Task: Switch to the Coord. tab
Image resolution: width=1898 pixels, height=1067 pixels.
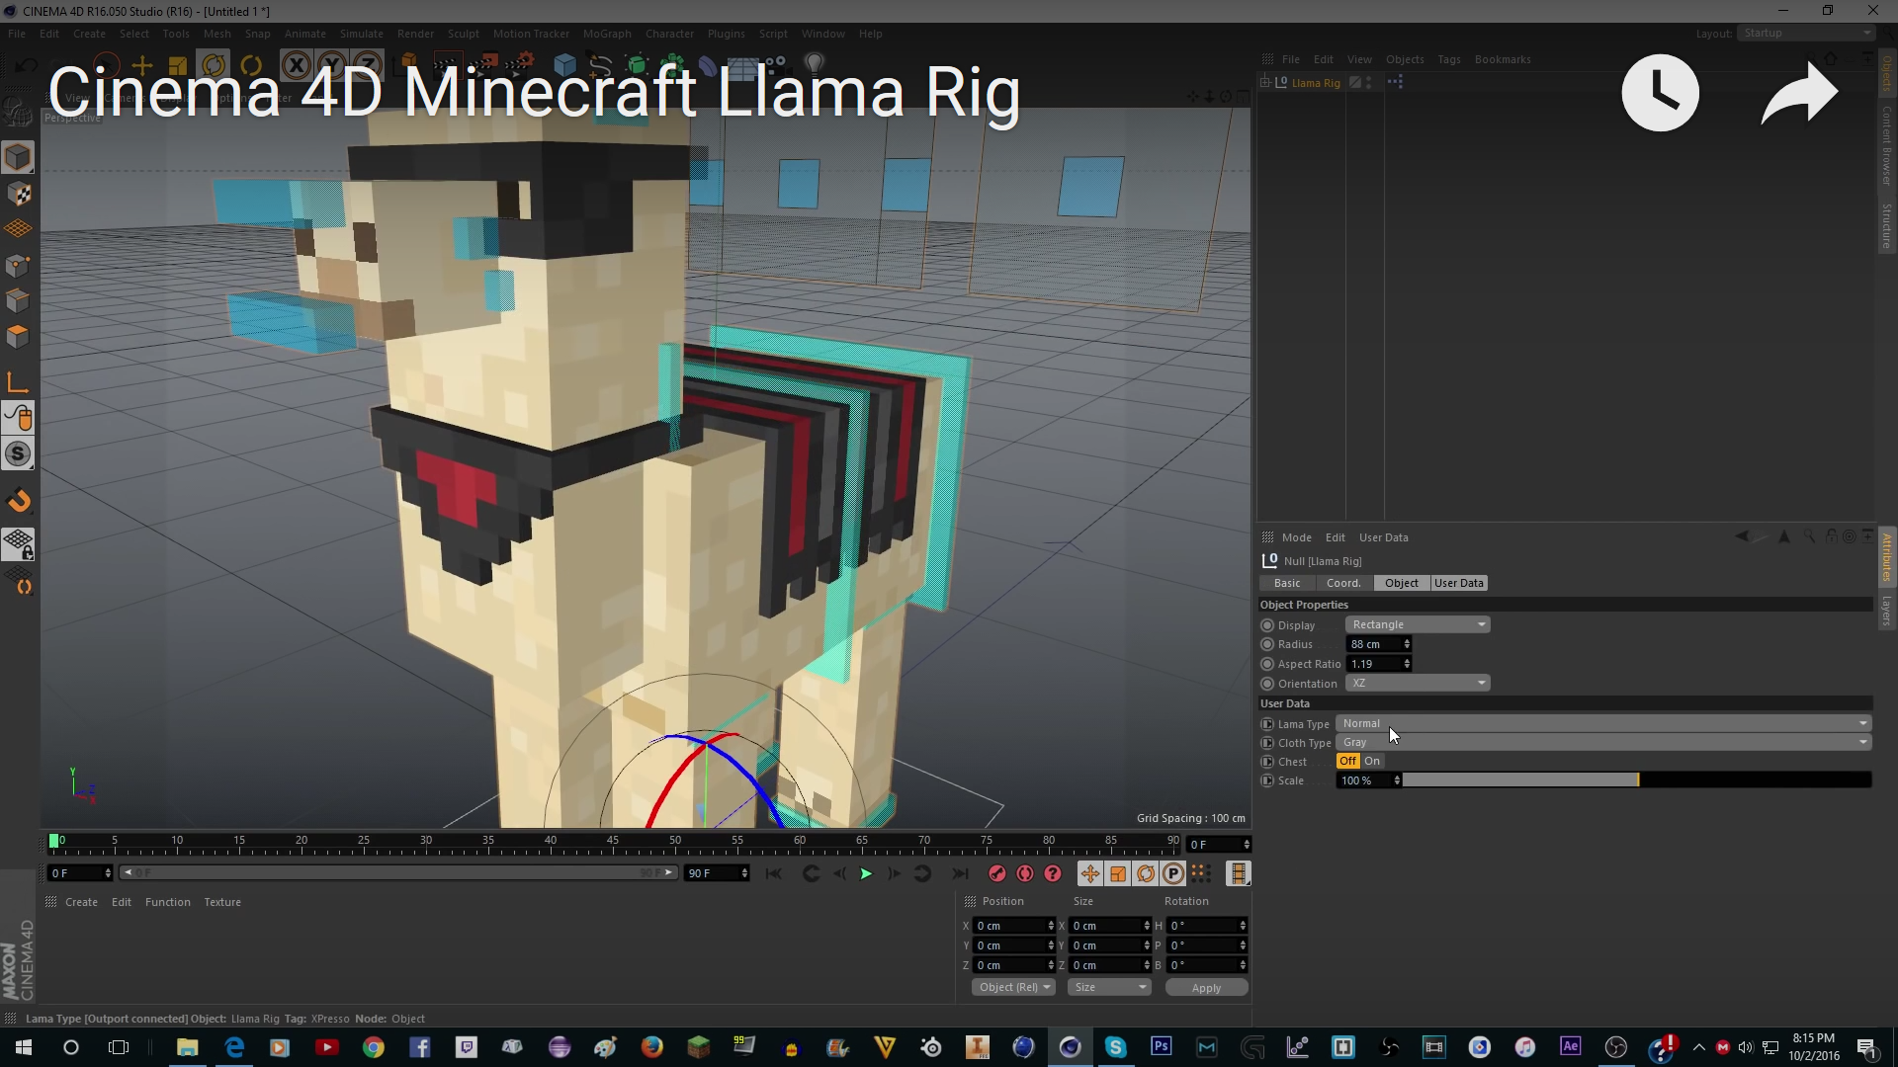Action: [1343, 583]
